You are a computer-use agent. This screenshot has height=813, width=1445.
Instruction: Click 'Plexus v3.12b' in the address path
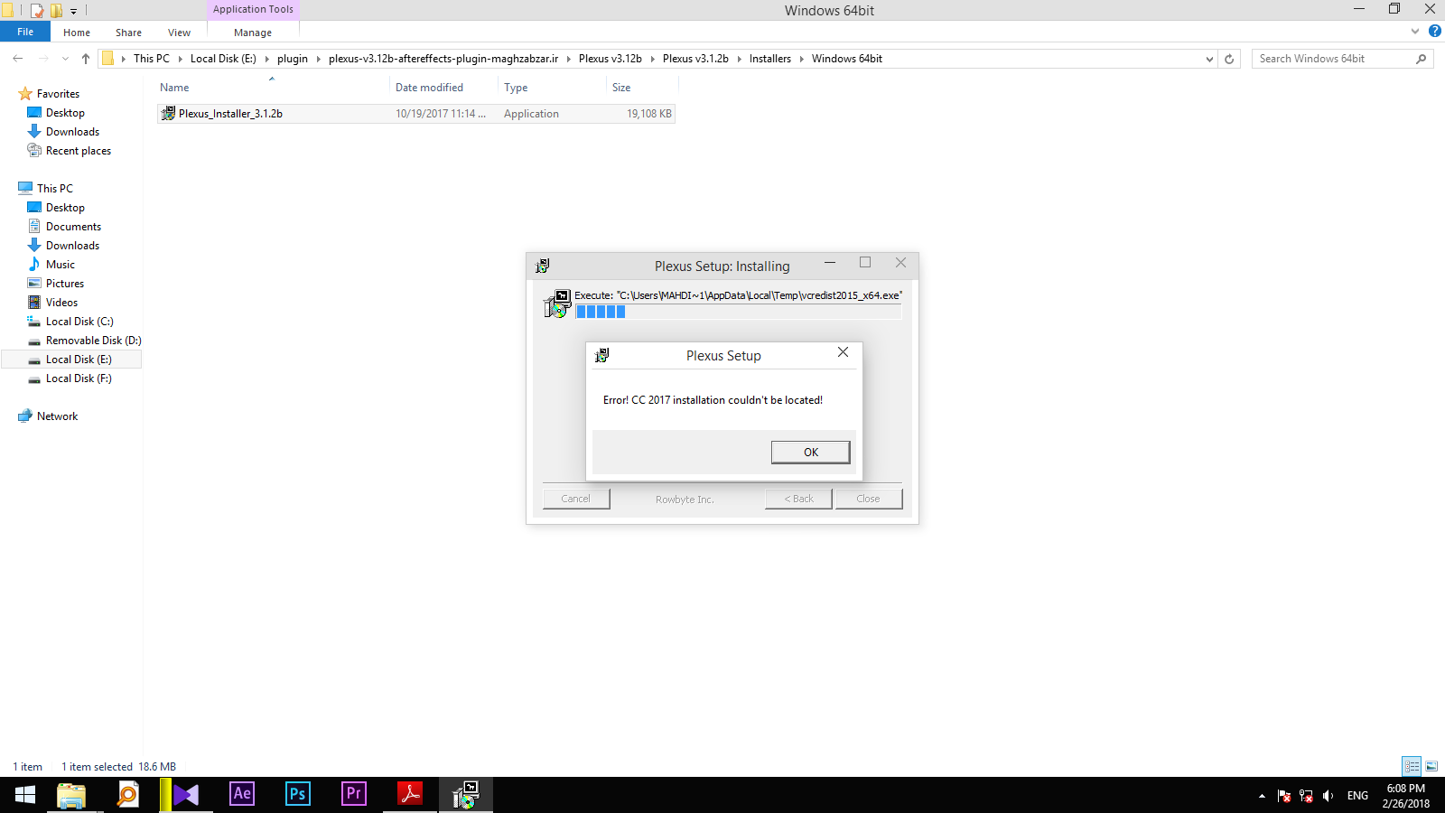611,59
